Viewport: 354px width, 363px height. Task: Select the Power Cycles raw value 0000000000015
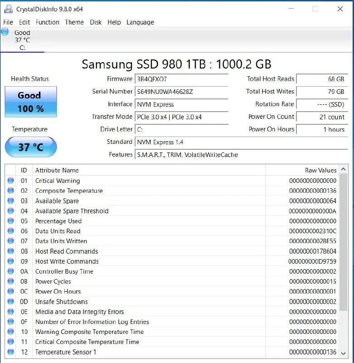point(313,281)
